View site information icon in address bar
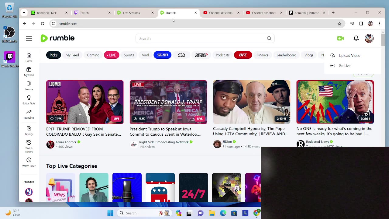 tap(53, 23)
